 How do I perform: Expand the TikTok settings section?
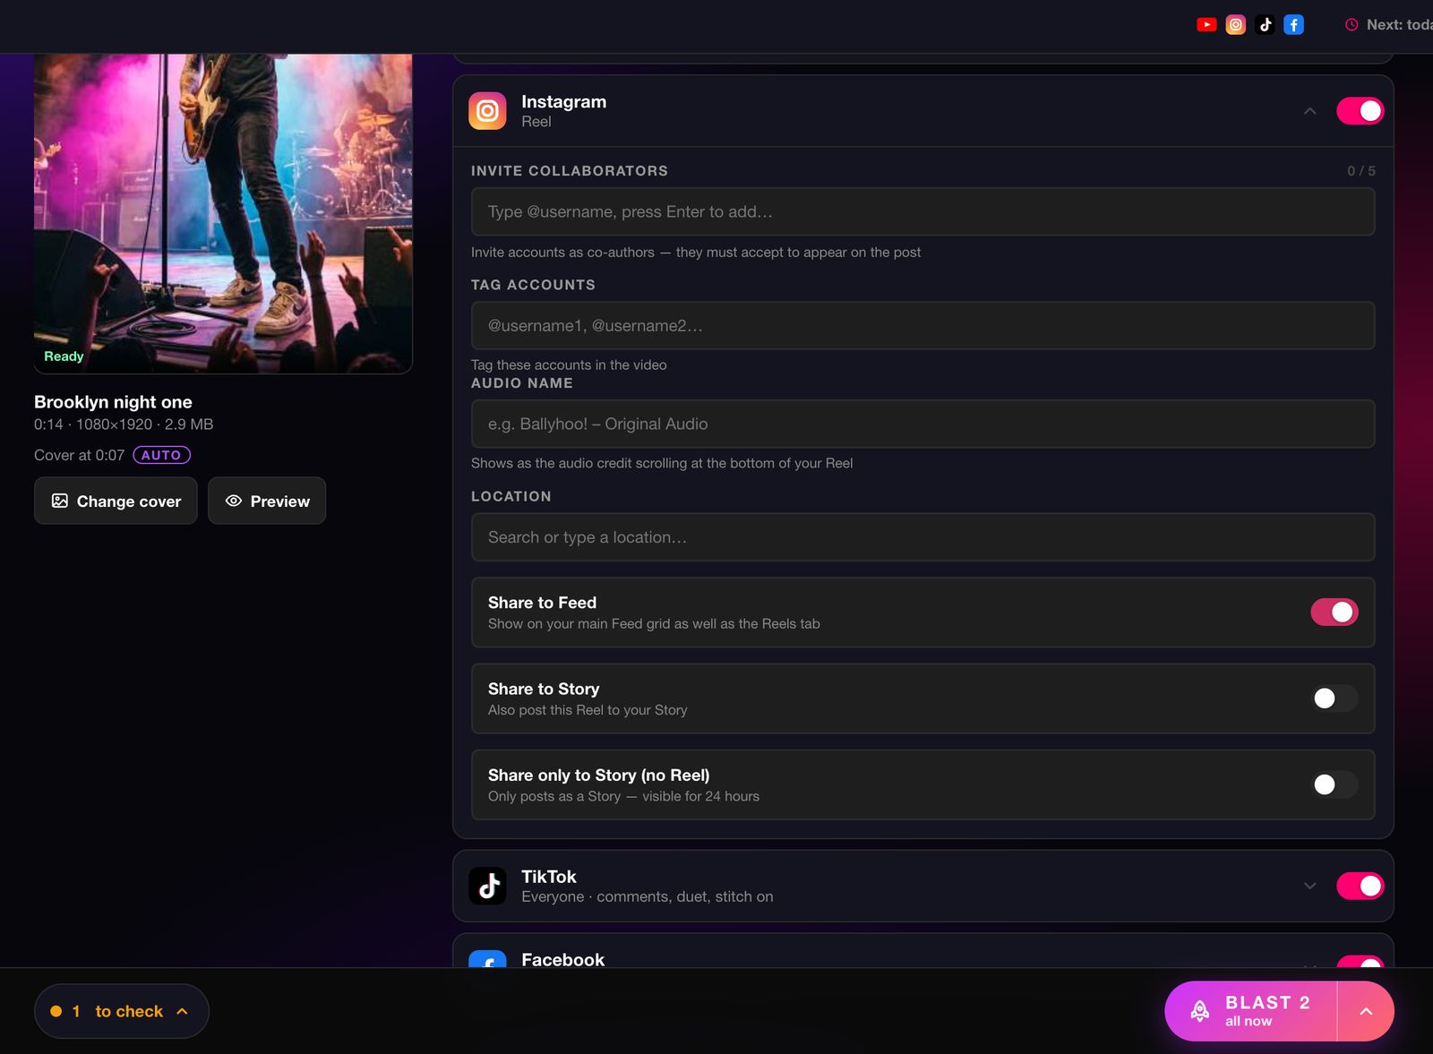[x=1309, y=886]
